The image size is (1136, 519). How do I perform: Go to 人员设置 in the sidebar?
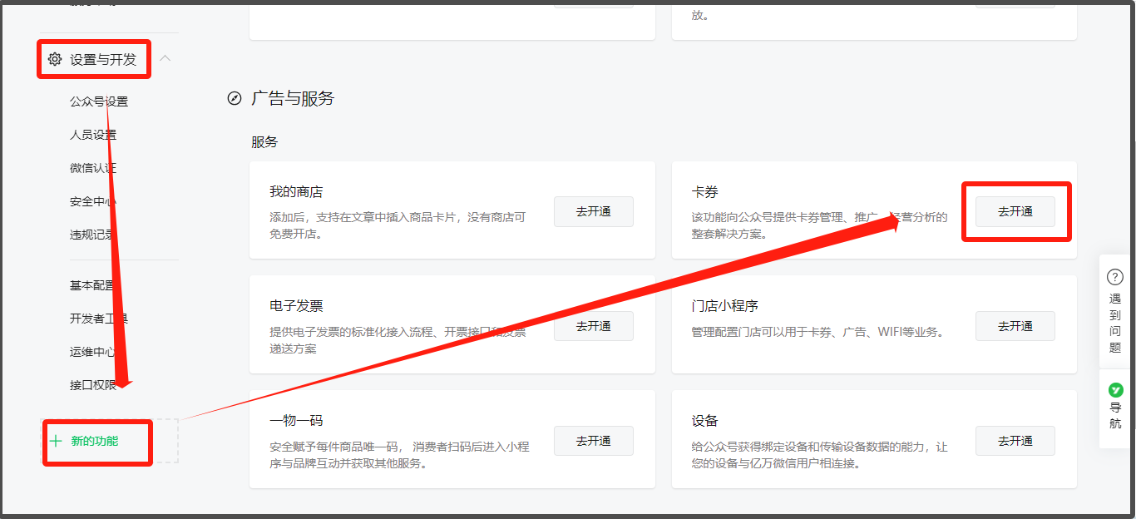[x=93, y=135]
